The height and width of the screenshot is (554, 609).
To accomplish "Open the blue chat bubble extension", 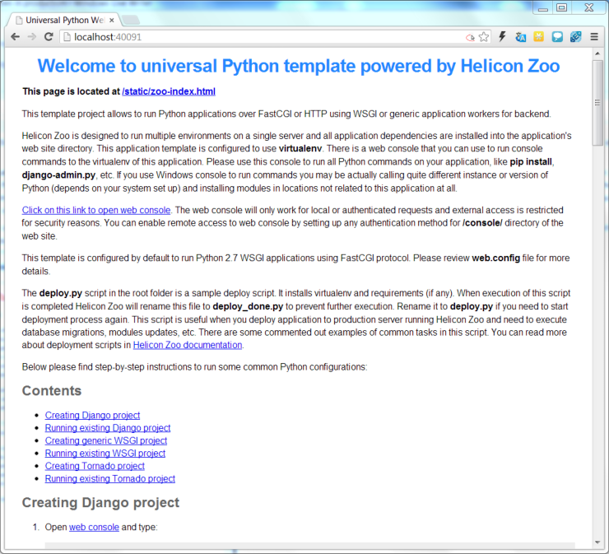I will [557, 37].
